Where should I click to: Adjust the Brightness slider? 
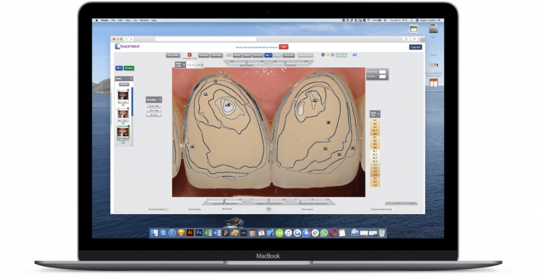247,63
